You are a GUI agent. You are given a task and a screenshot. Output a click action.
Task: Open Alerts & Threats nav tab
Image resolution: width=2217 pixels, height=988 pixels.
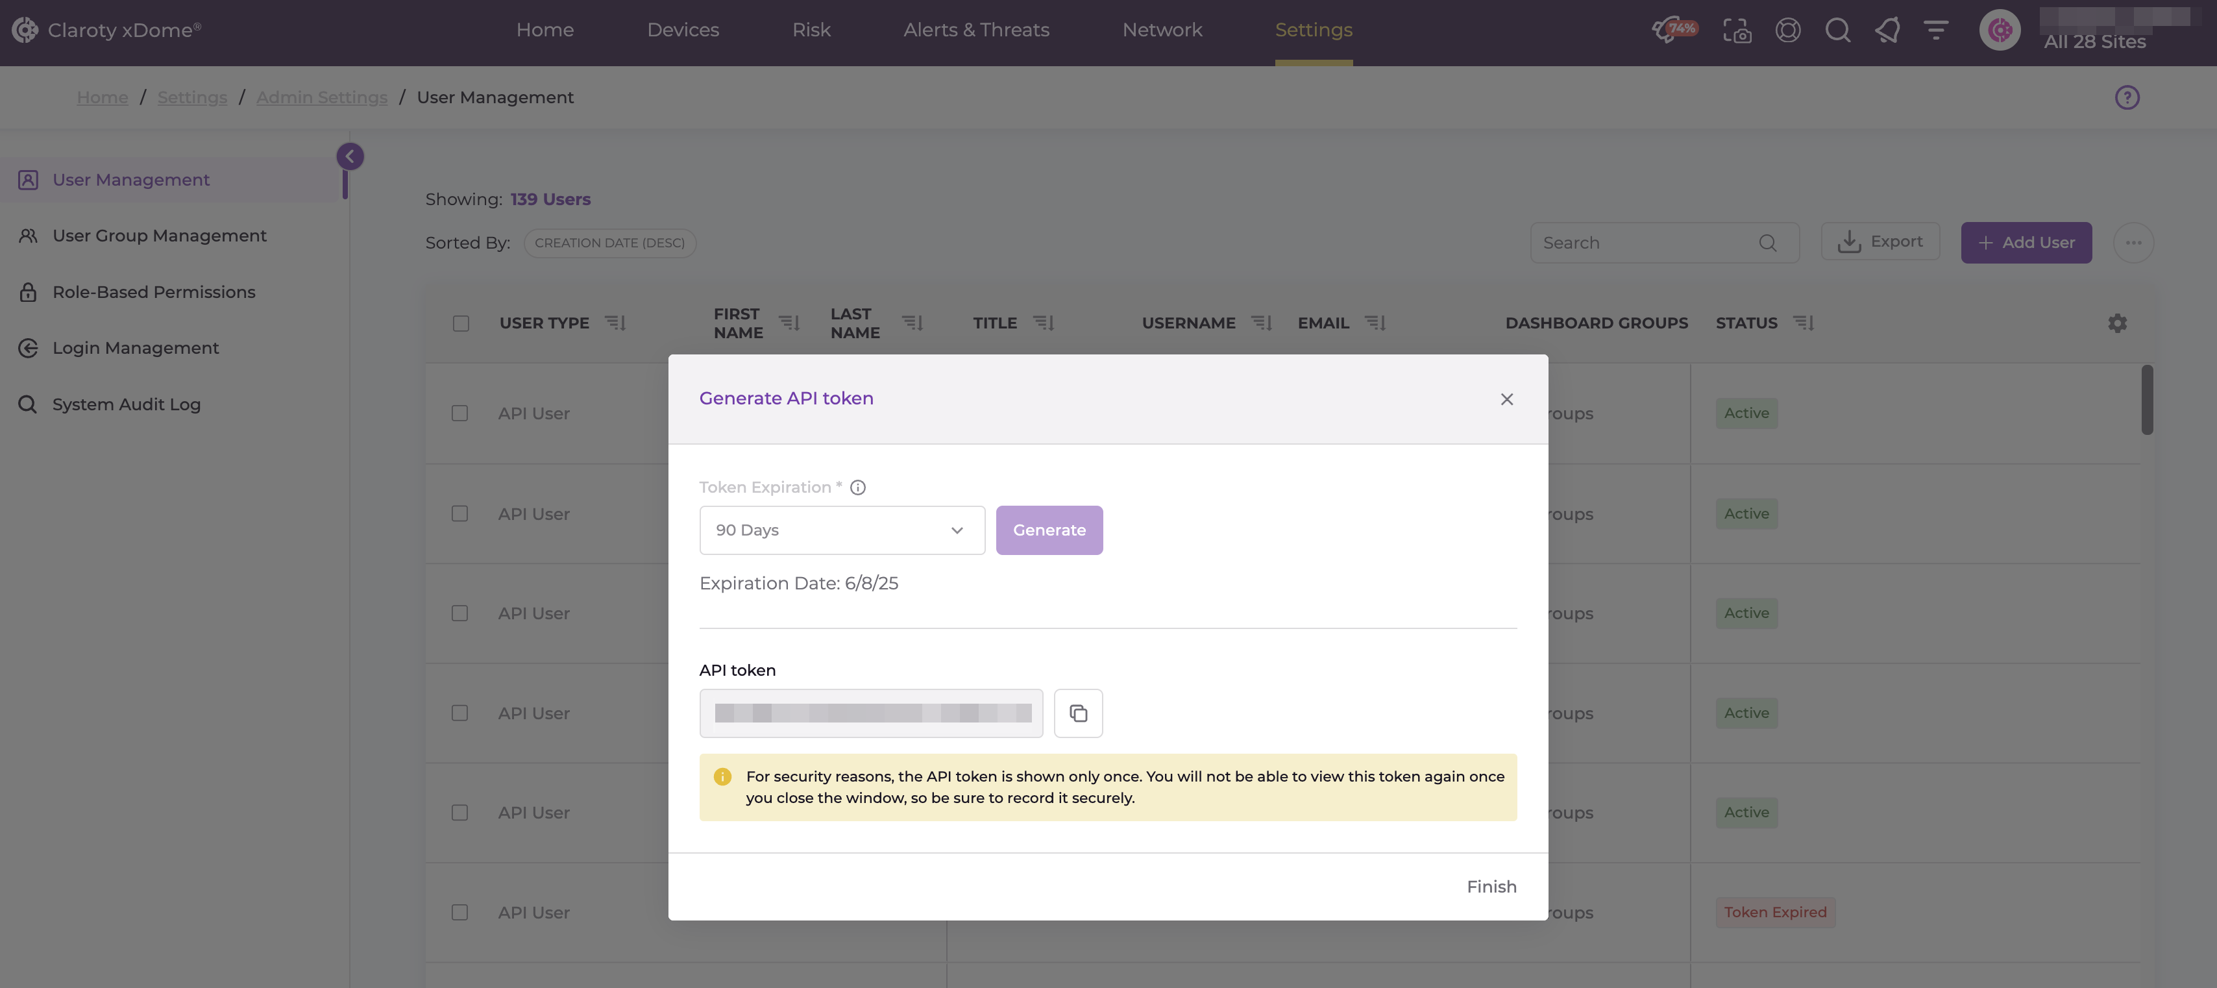(x=976, y=30)
